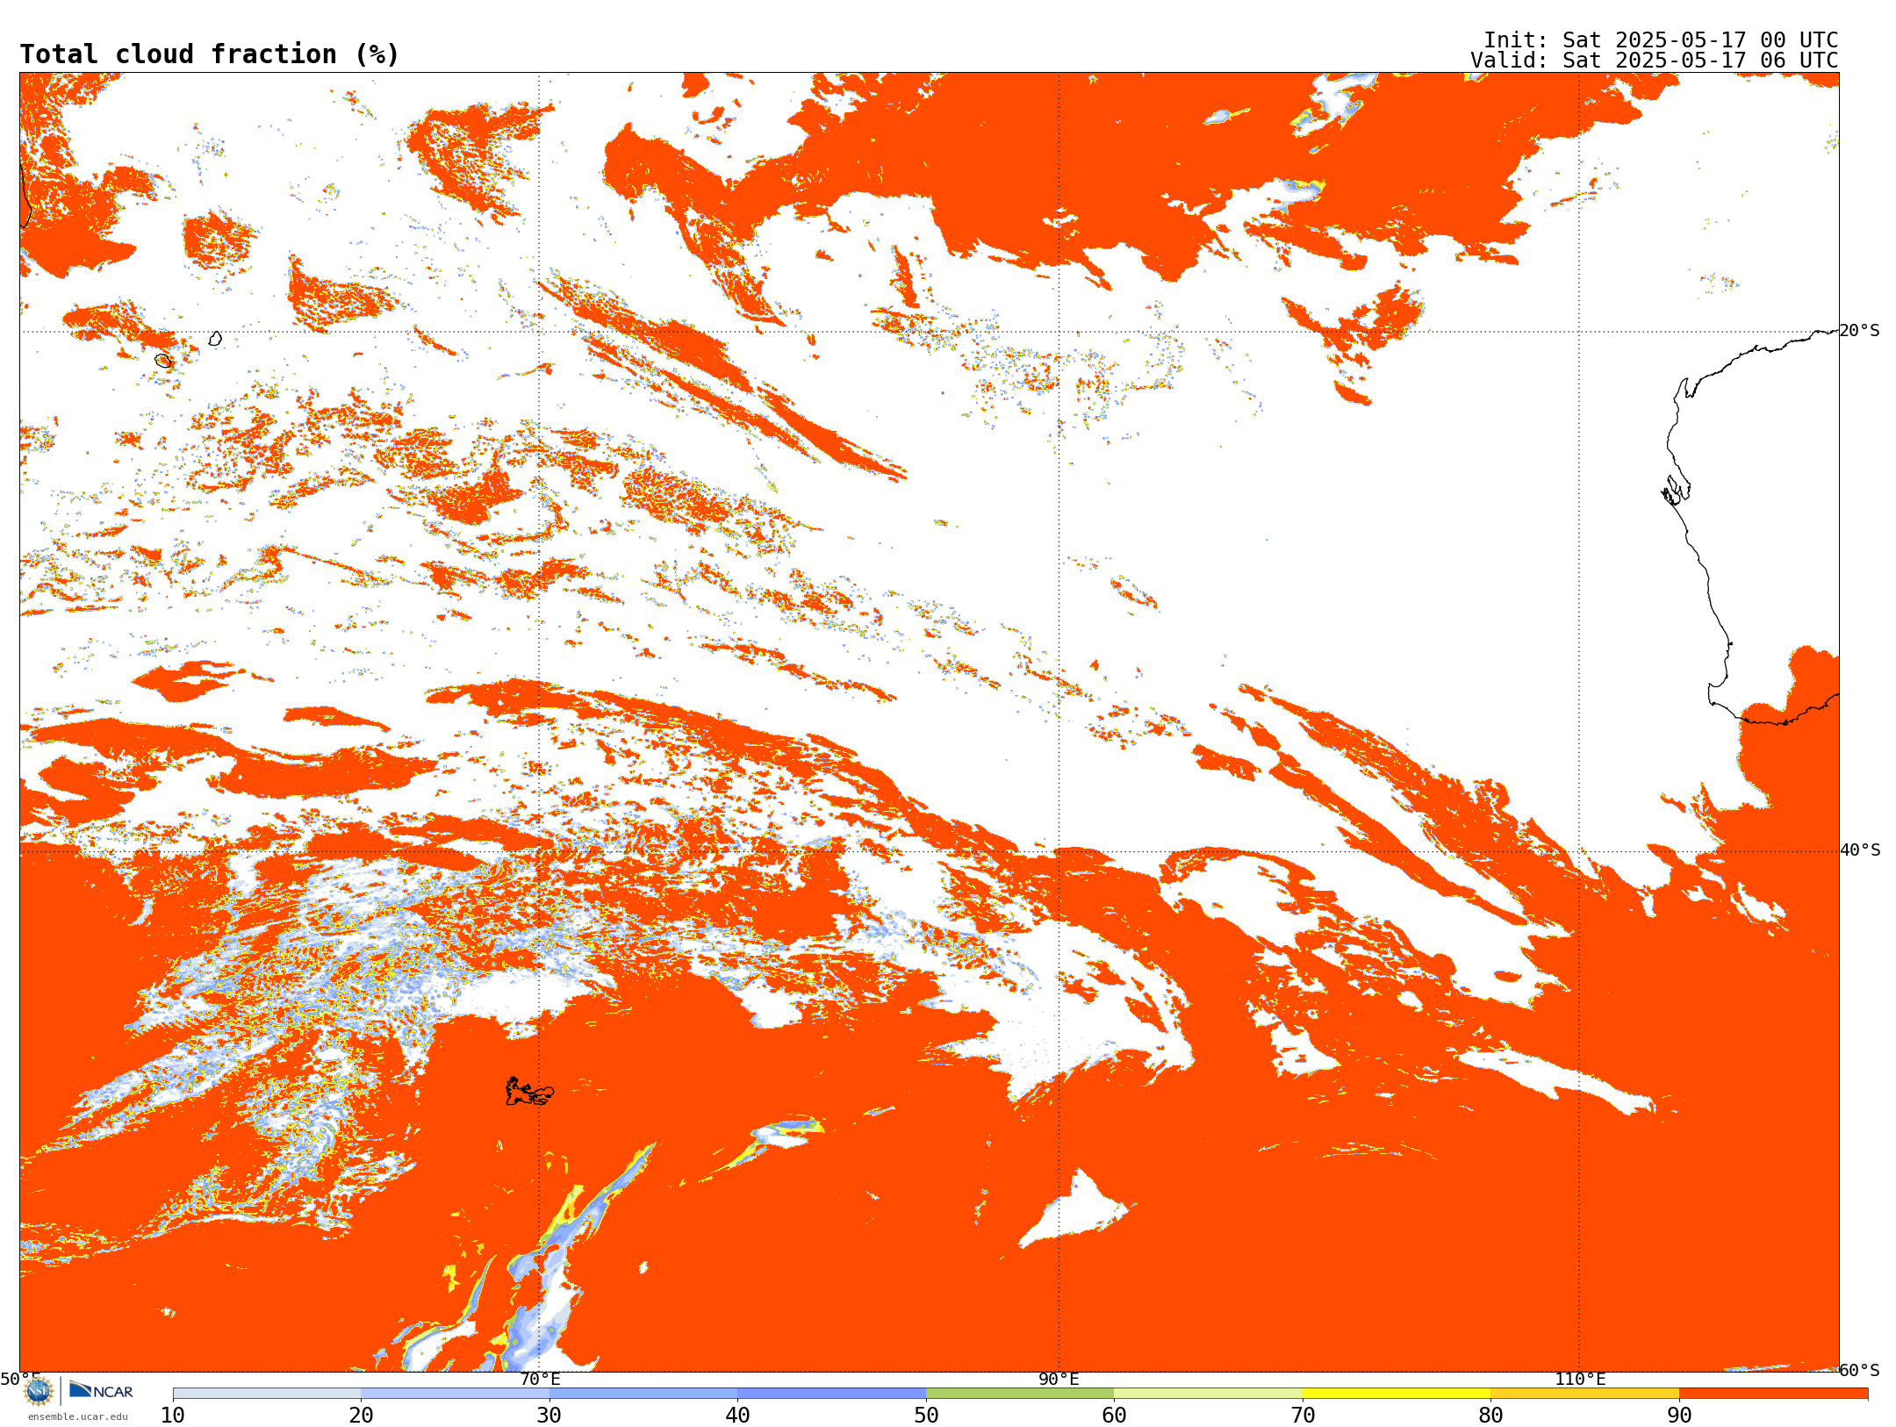Click the NCAR logo
Viewport: 1896px width, 1427px height.
point(101,1390)
